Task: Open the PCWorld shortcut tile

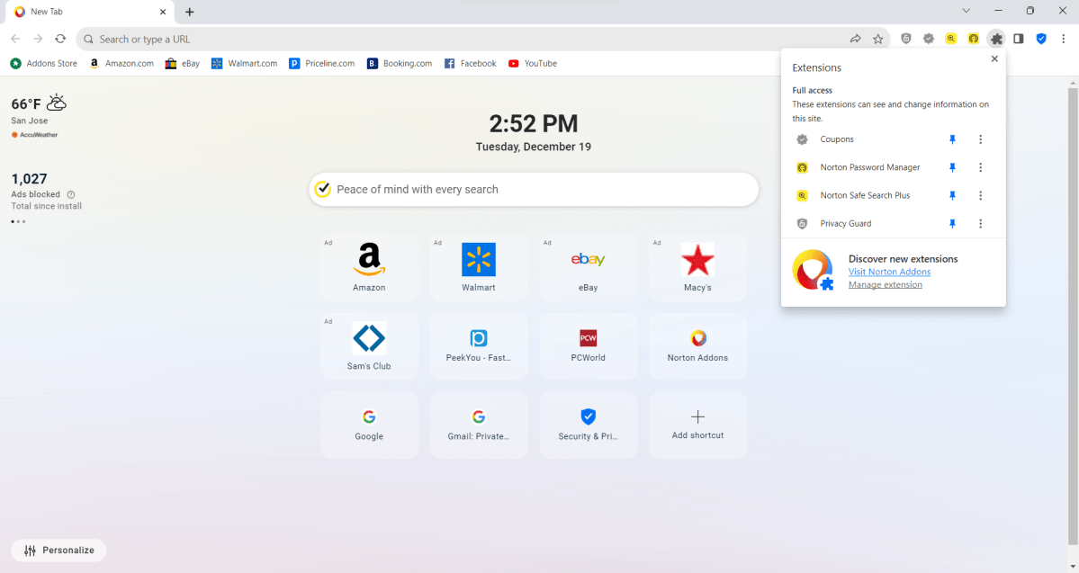Action: [589, 346]
